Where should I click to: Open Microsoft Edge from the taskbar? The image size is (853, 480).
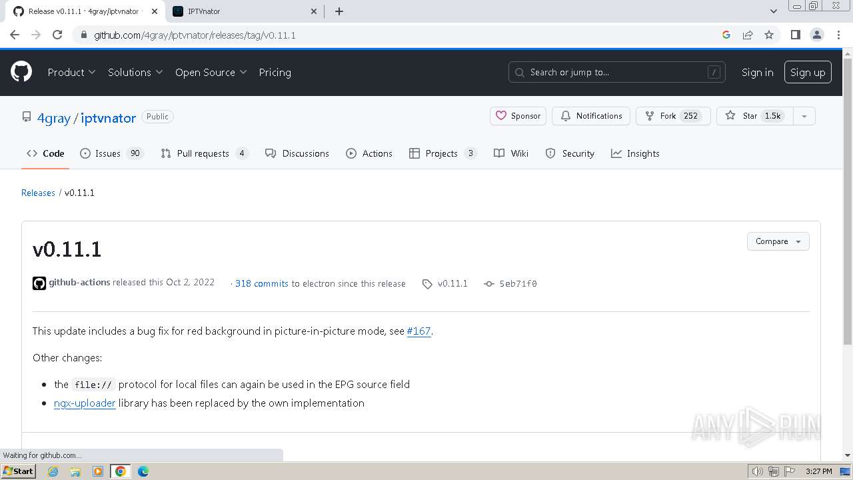tap(143, 471)
